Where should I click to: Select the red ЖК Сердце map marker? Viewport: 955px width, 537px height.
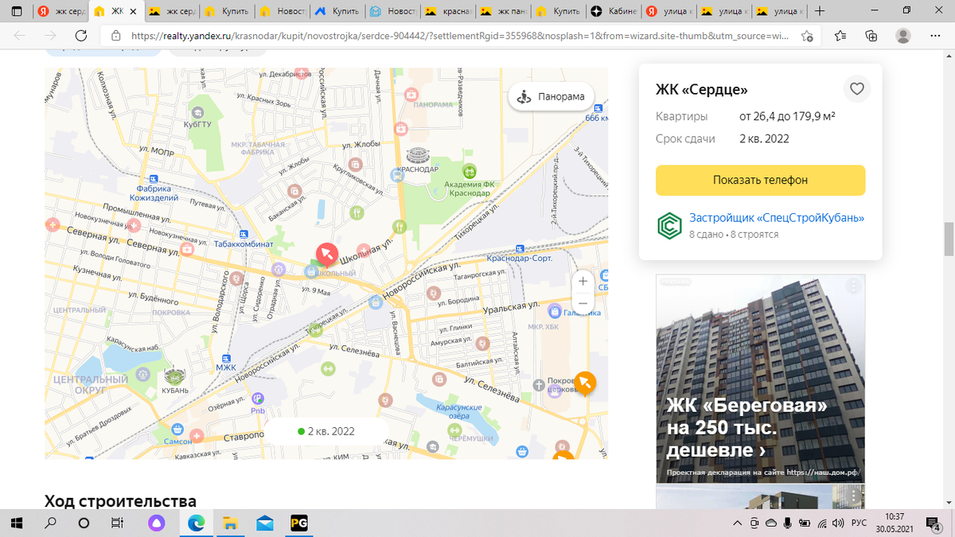pyautogui.click(x=326, y=255)
